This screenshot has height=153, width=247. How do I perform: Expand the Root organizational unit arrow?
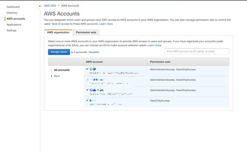[51, 76]
